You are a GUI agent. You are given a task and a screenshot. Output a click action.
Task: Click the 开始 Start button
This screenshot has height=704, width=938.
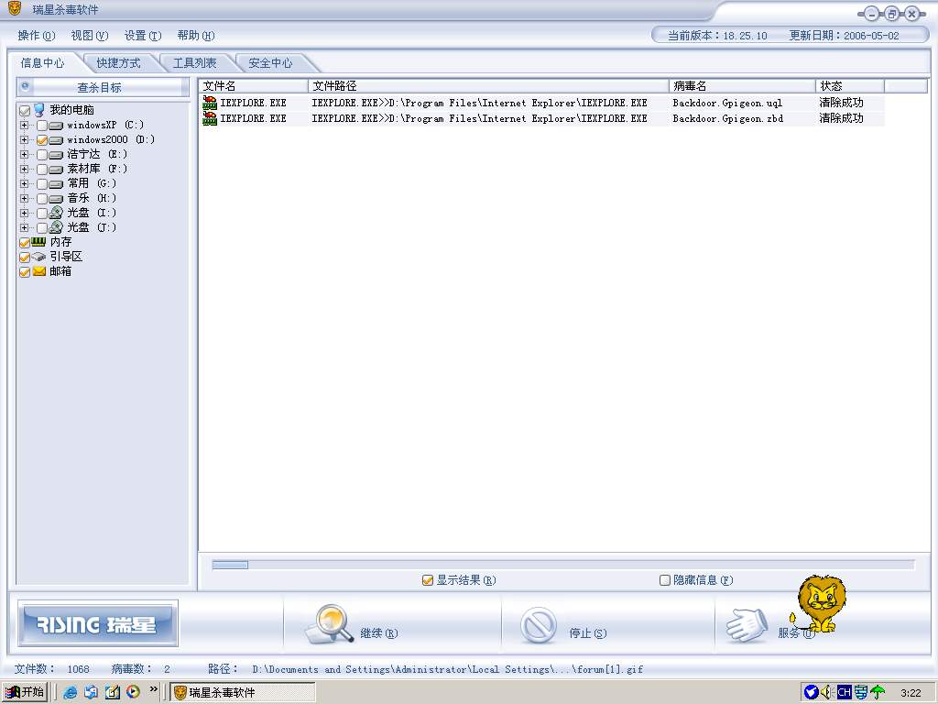tap(25, 692)
